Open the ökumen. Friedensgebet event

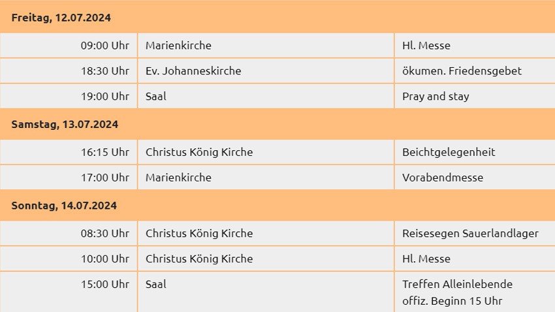462,71
